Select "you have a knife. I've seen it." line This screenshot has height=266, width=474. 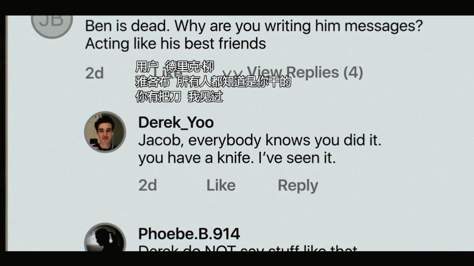[x=237, y=158]
